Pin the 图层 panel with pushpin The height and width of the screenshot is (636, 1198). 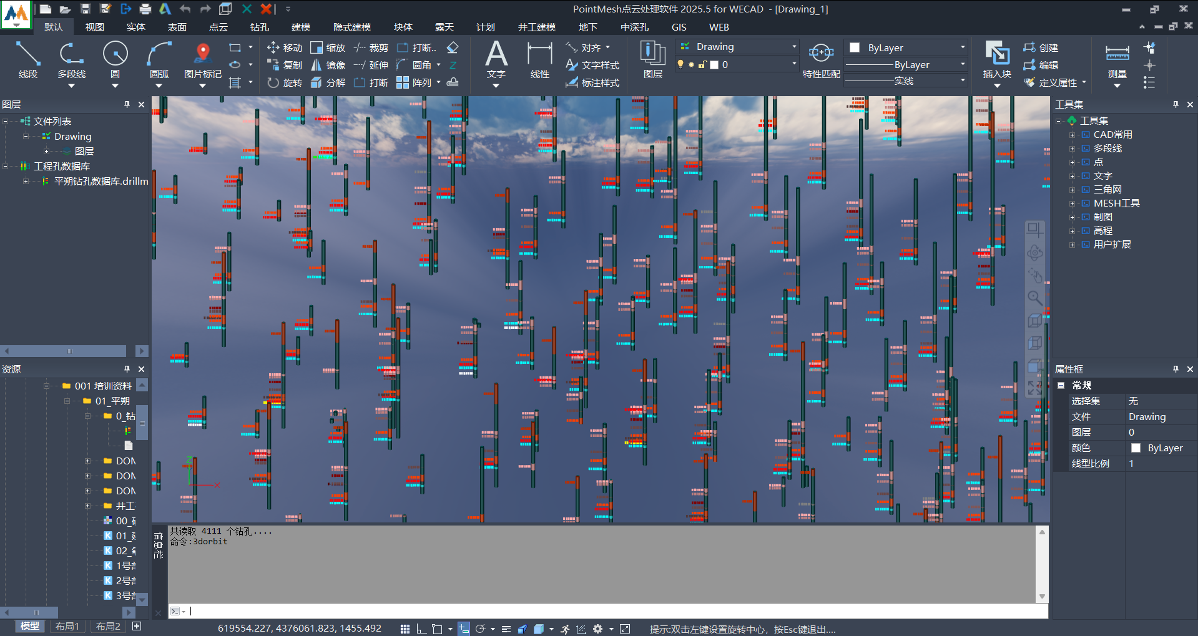[127, 104]
